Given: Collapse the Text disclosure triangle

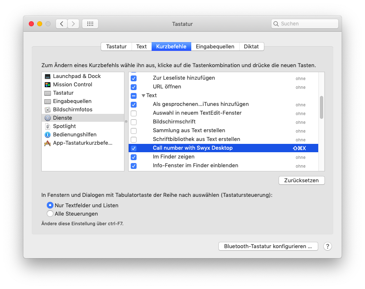Looking at the screenshot, I should tap(143, 96).
